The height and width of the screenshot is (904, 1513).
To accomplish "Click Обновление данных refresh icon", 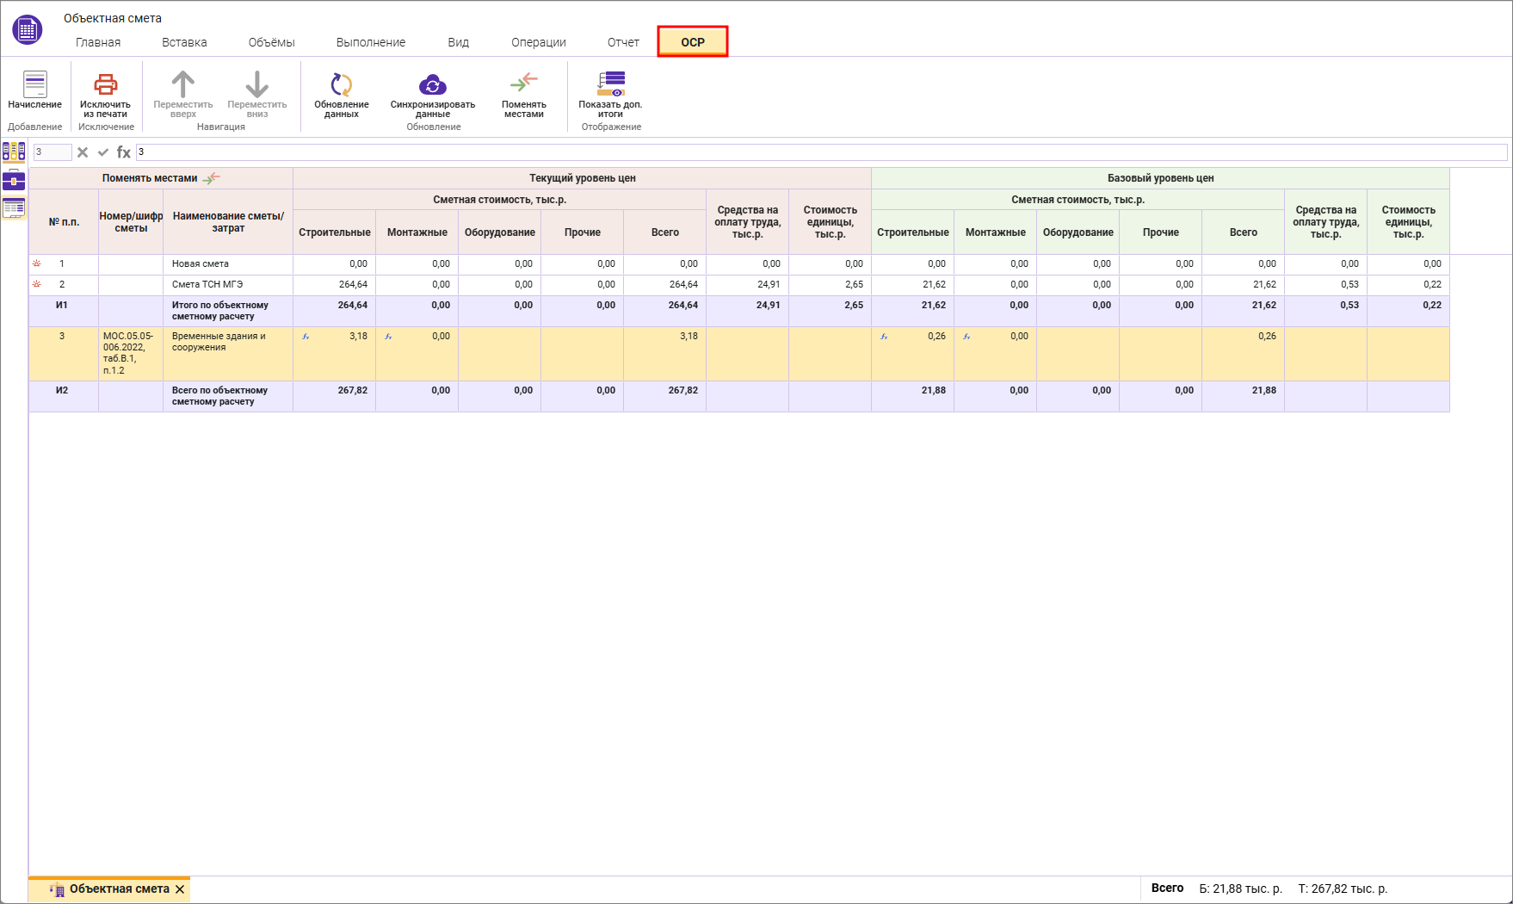I will pyautogui.click(x=341, y=85).
